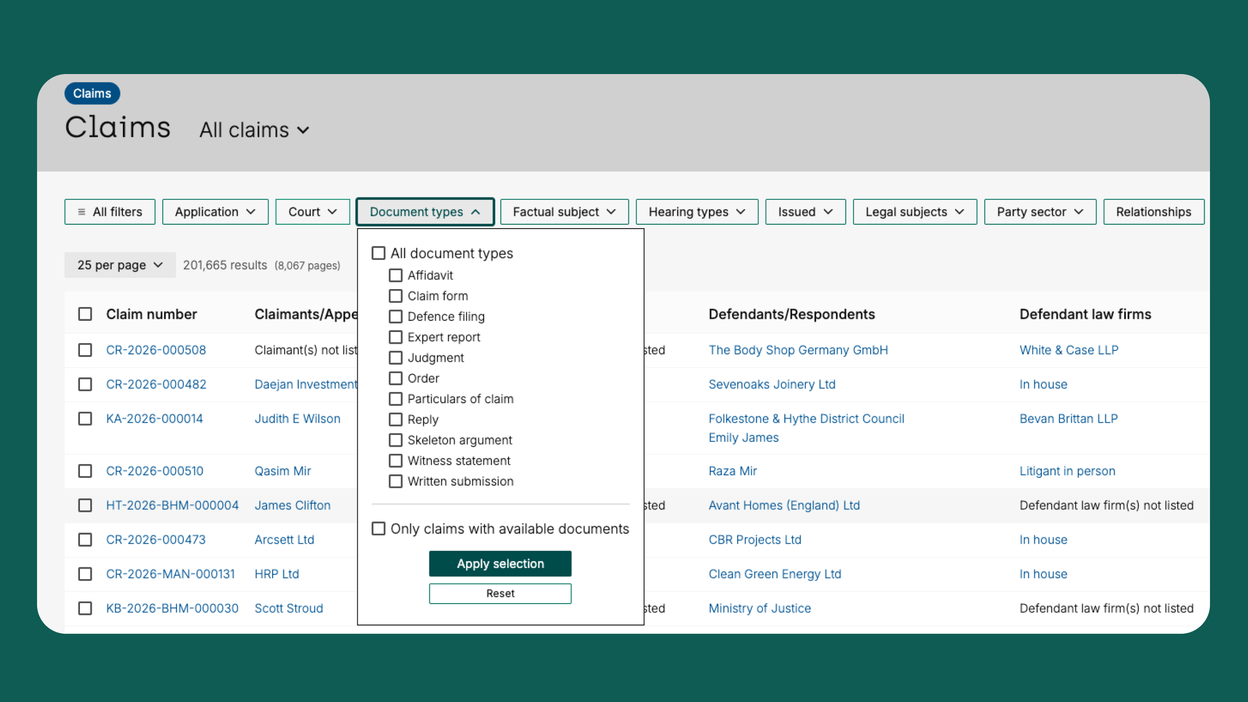Check the Affidavit document type
Image resolution: width=1248 pixels, height=702 pixels.
(x=395, y=275)
